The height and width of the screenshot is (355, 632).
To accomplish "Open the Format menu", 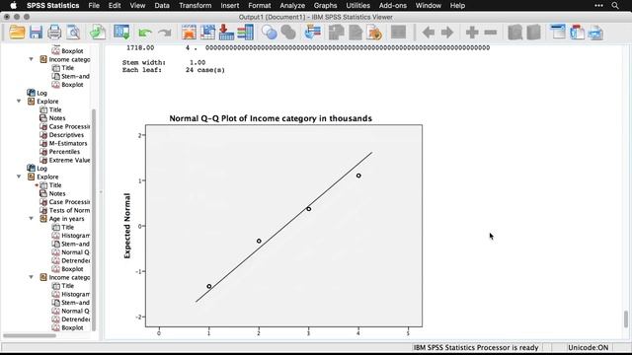I will [x=259, y=5].
